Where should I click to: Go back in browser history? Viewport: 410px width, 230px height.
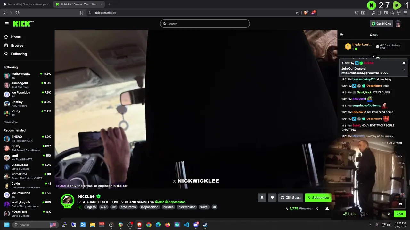click(x=4, y=13)
